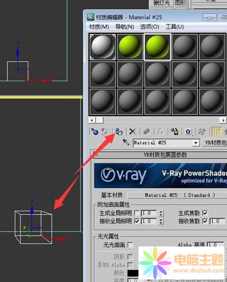Viewport: 227px width, 282px height.
Task: Adjust the 接收全局照明 spinner arrows
Action: click(x=161, y=221)
